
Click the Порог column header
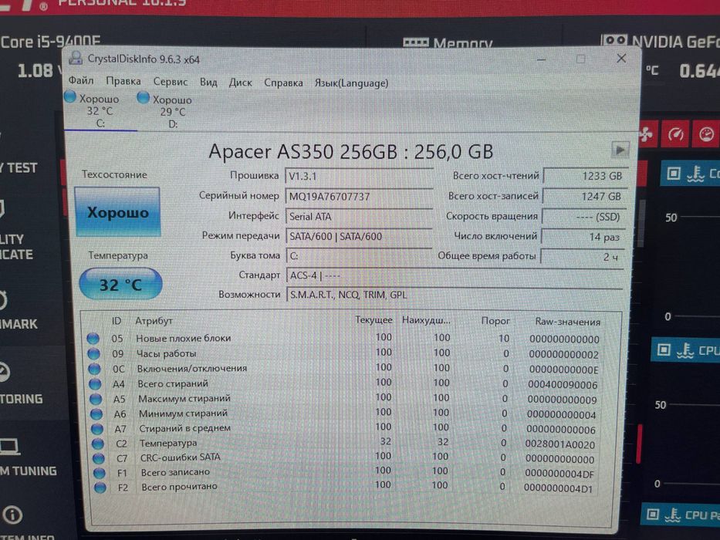coord(495,320)
